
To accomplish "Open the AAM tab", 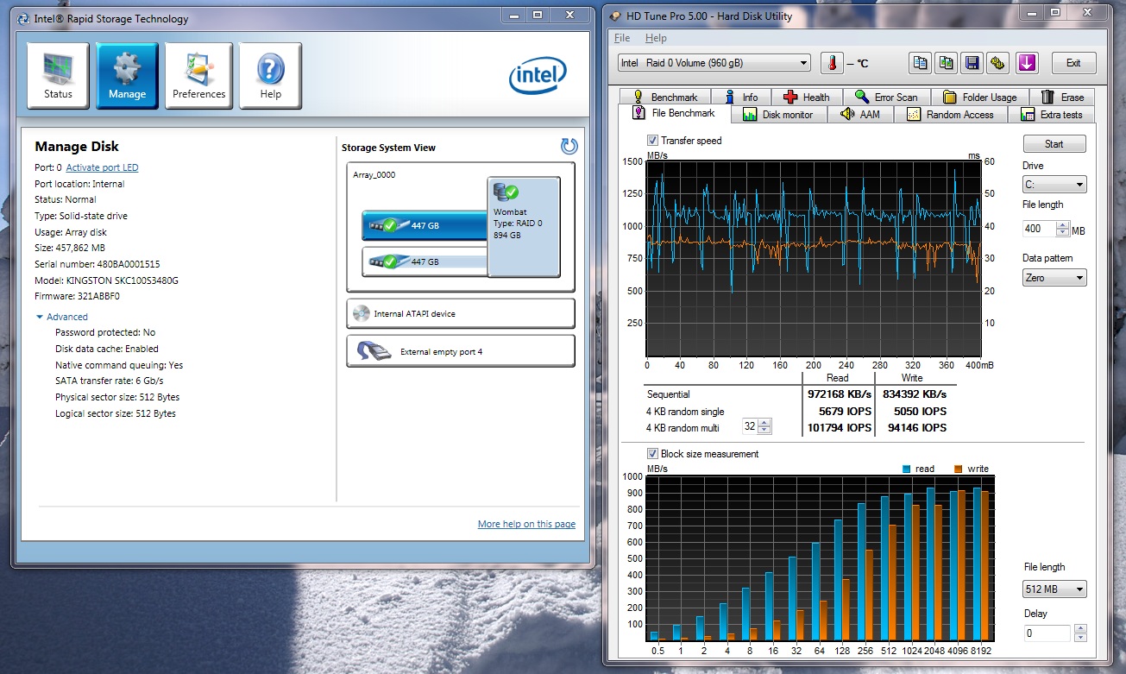I will click(x=859, y=115).
